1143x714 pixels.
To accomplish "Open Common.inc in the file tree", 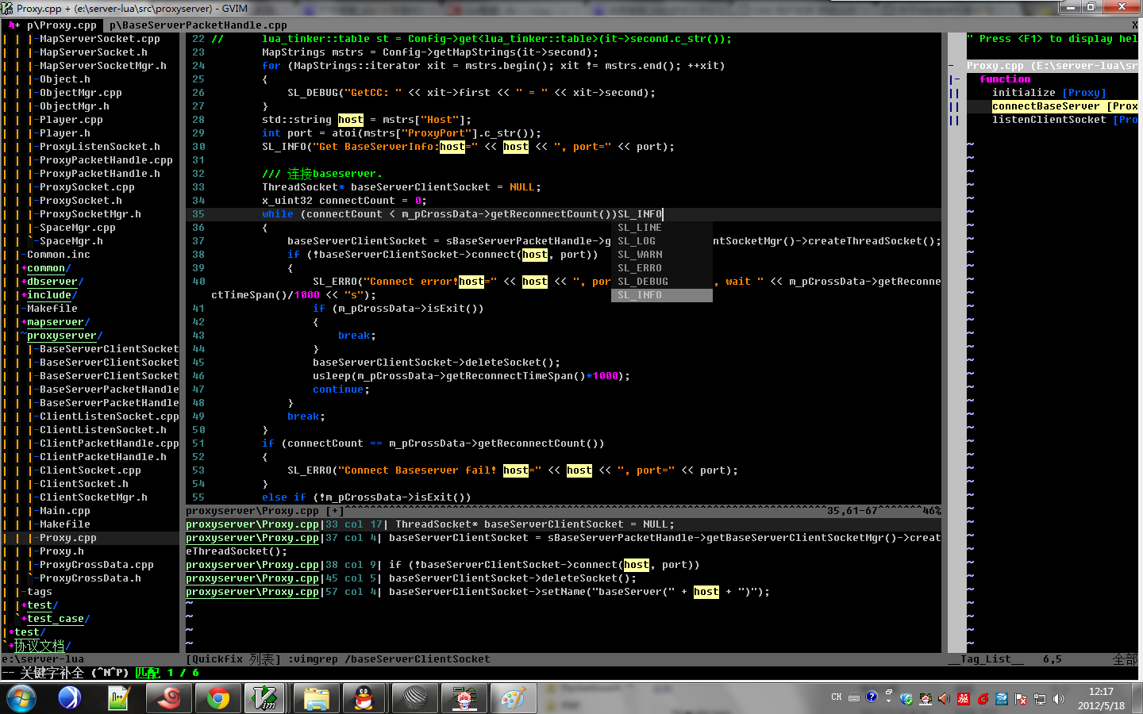I will 59,255.
